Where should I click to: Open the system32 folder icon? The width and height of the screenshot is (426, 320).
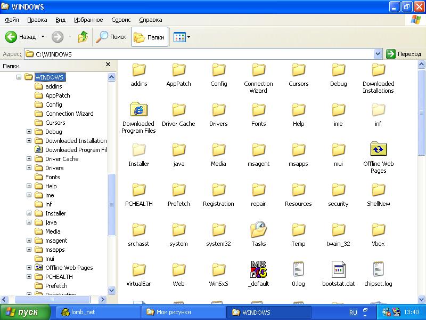pyautogui.click(x=218, y=229)
